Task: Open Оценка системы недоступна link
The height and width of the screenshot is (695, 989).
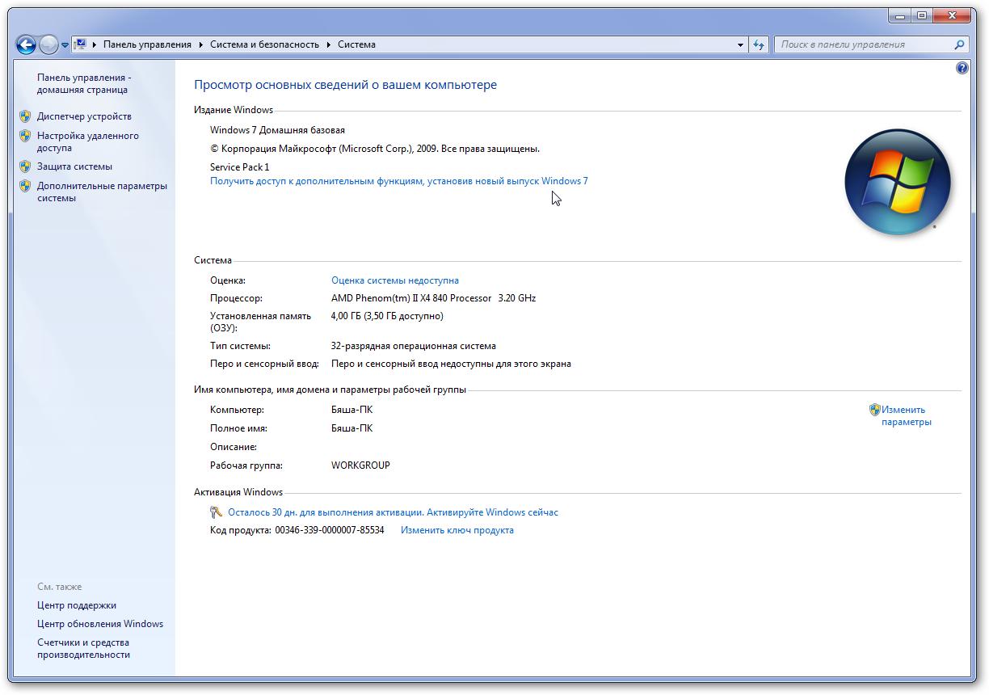Action: pos(394,280)
